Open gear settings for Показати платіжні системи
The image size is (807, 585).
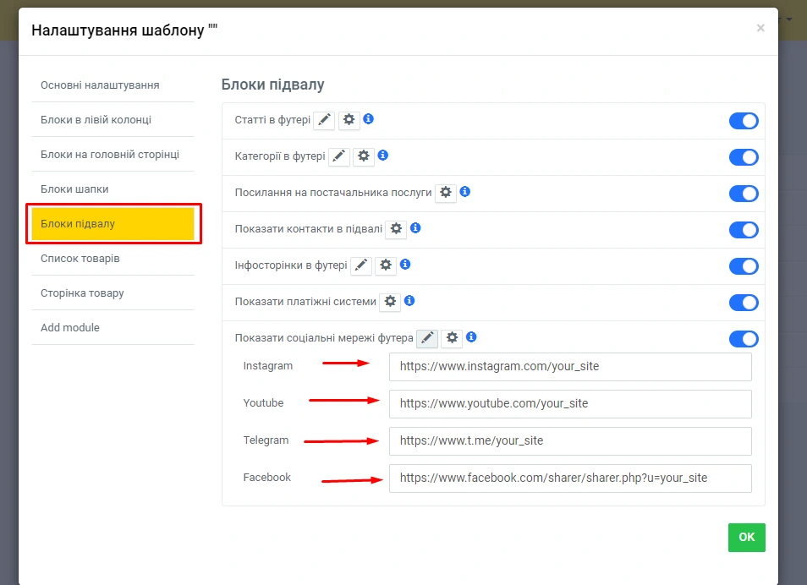389,302
